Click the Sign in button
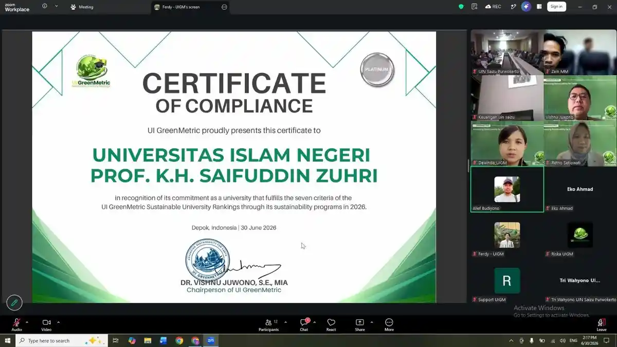Screen dimensions: 617x347 tap(556, 7)
